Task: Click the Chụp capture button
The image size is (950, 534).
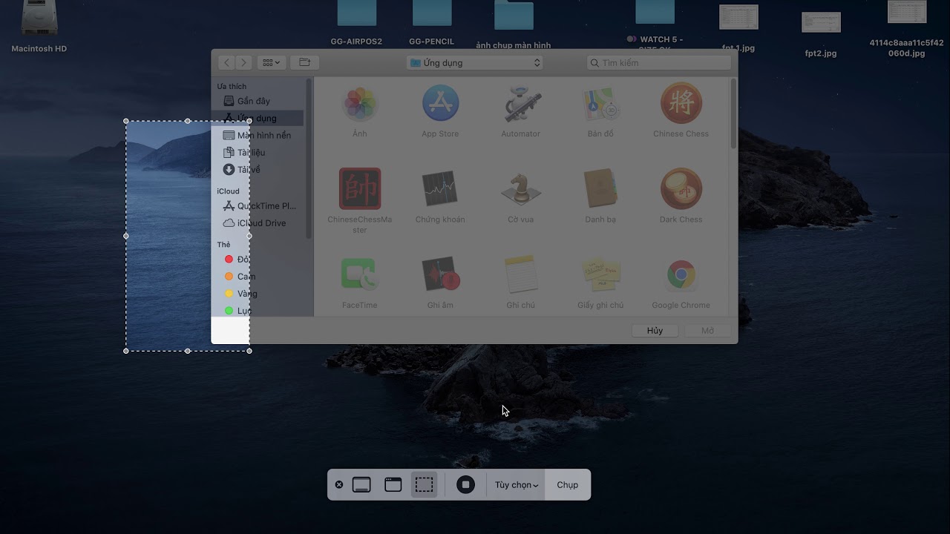Action: click(x=568, y=485)
